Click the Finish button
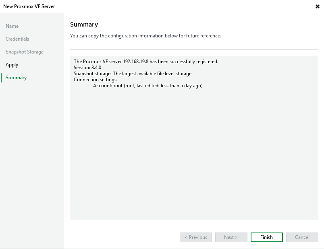The image size is (324, 249). click(266, 237)
